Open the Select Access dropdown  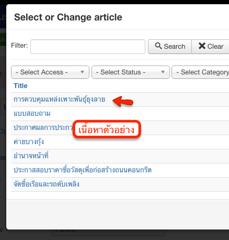tap(50, 72)
